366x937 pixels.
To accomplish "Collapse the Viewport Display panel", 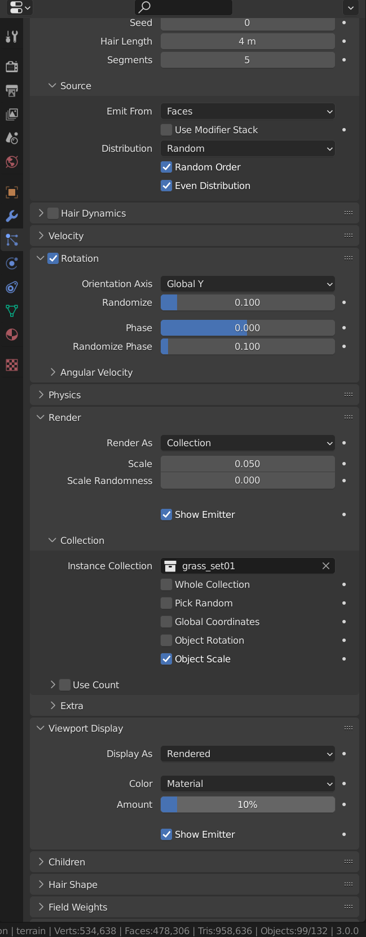I will point(85,728).
